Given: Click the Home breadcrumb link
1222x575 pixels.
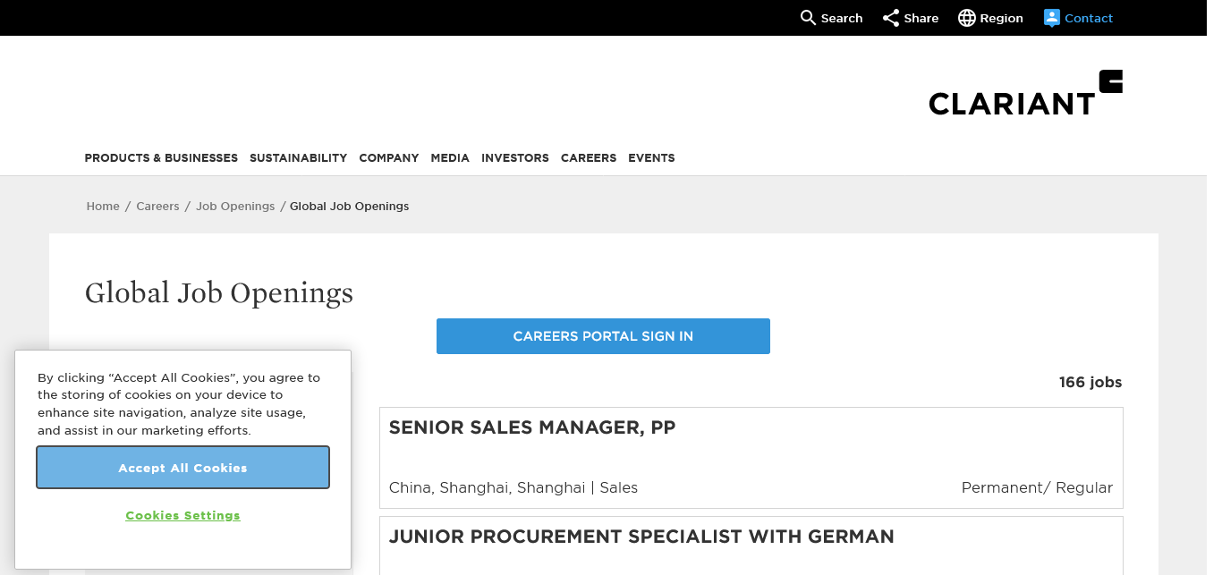Looking at the screenshot, I should pos(103,207).
